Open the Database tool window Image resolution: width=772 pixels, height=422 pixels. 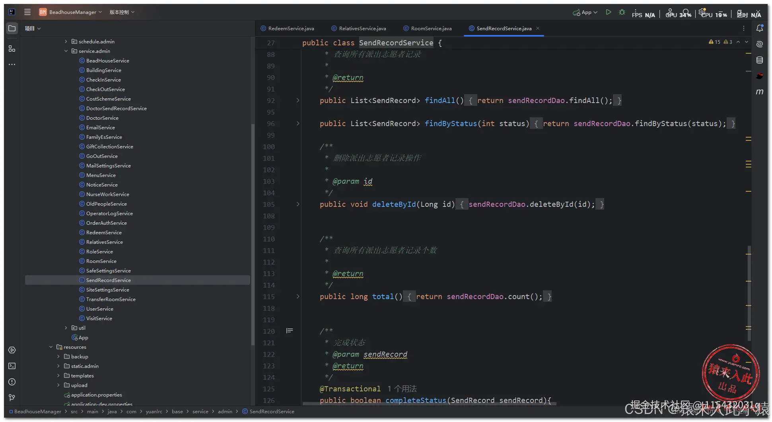coord(760,60)
